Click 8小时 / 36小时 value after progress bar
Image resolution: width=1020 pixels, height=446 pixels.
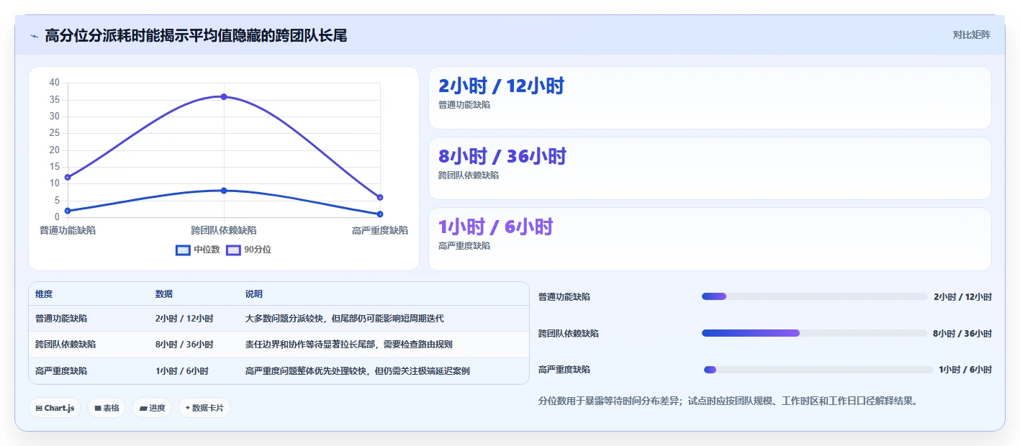point(962,334)
